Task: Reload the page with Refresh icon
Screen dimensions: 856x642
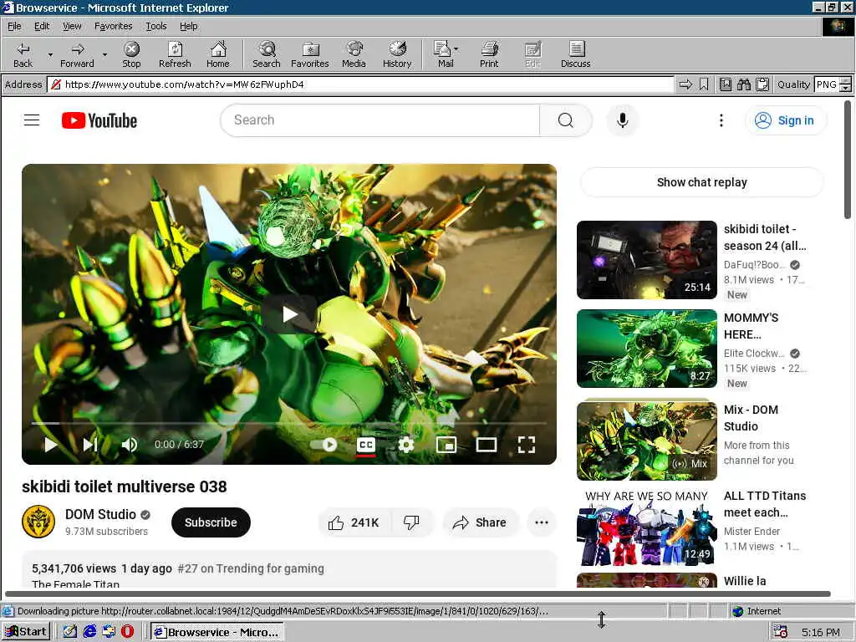Action: (x=175, y=54)
